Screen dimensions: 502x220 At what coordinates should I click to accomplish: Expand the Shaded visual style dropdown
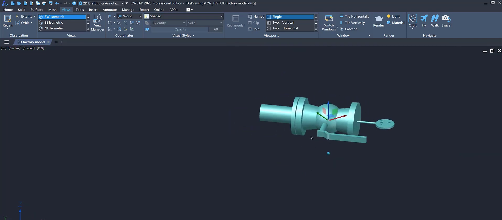tap(222, 16)
